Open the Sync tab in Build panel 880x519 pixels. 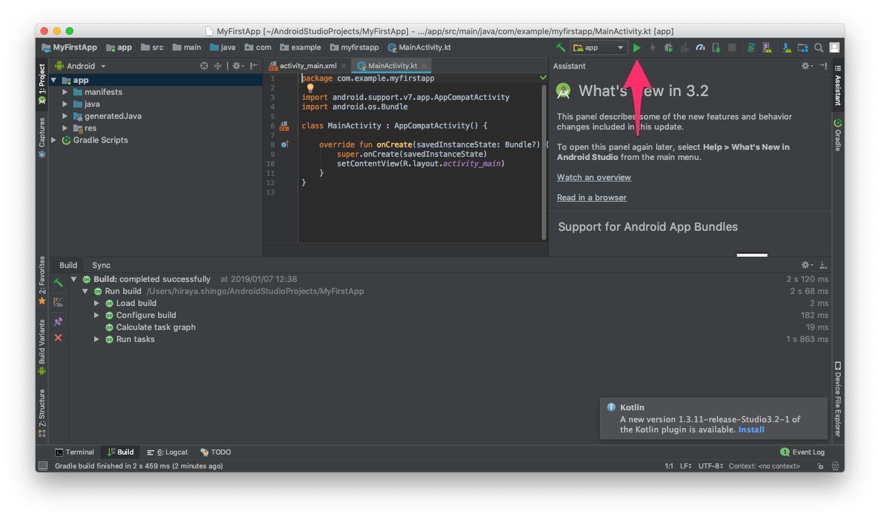click(x=101, y=266)
